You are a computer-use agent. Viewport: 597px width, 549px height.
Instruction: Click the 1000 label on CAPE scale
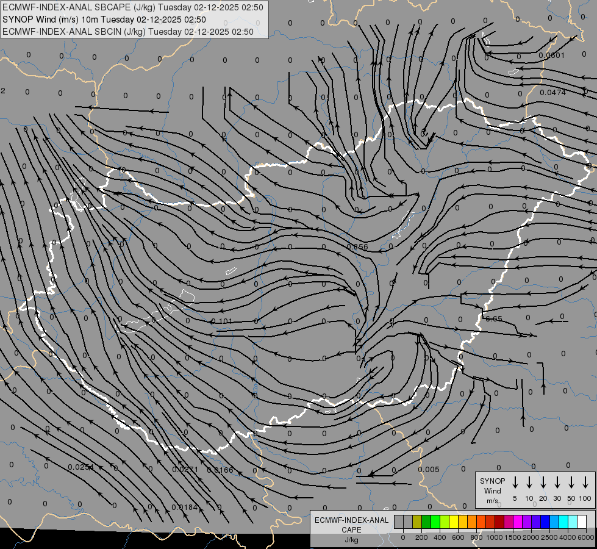click(495, 537)
